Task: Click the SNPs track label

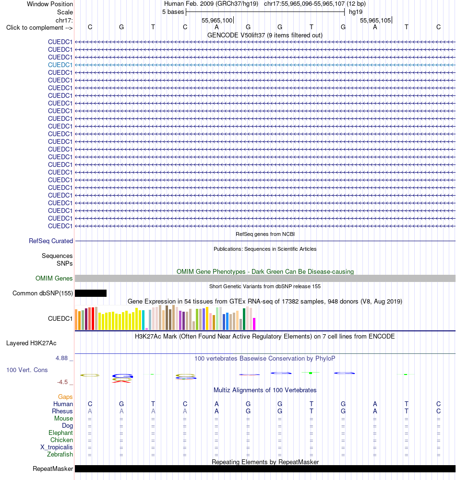Action: point(65,263)
